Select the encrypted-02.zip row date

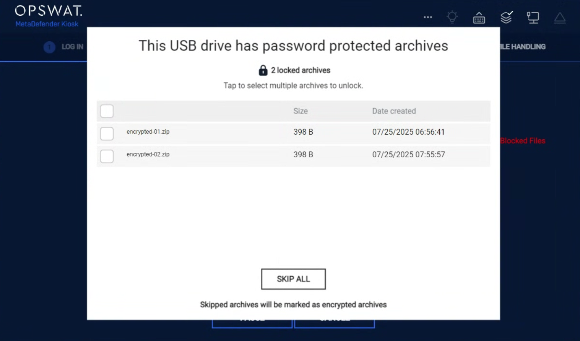(x=409, y=155)
